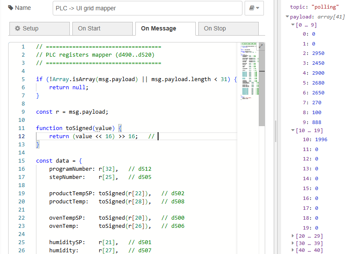This screenshot has height=254, width=356.
Task: Collapse the [0 … 9] array group
Action: point(293,25)
